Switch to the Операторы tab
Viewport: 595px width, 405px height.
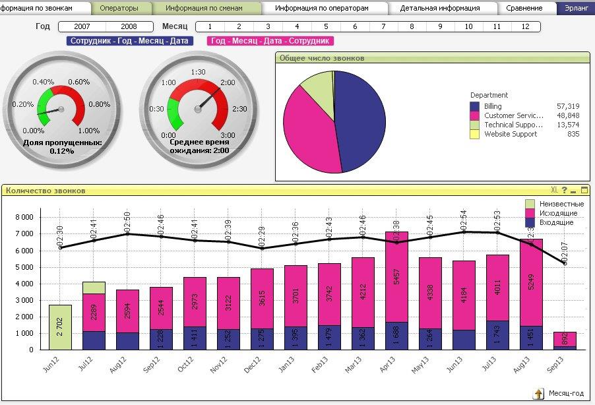121,8
